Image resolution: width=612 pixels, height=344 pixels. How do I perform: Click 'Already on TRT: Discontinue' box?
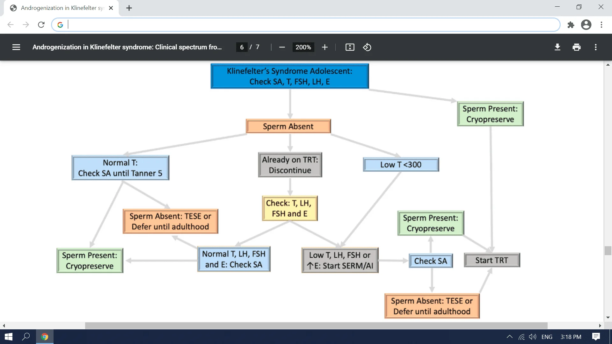(290, 165)
